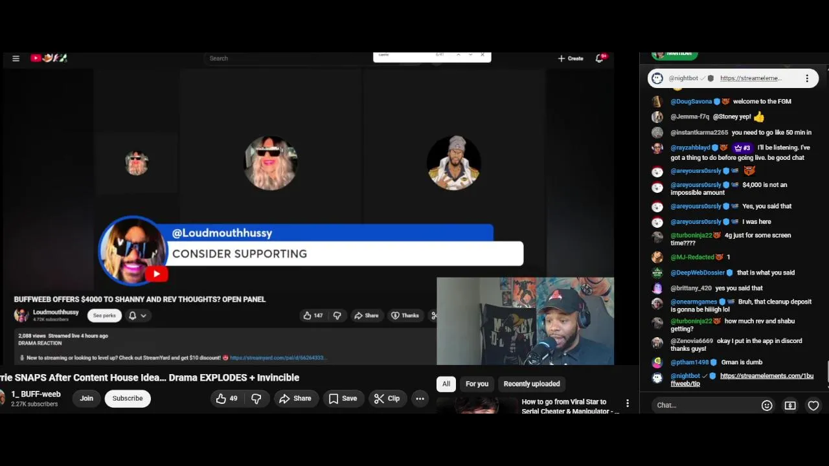829x466 pixels.
Task: Like the inner video with 147 likes
Action: point(313,315)
